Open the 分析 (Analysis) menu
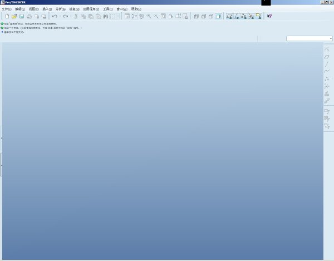 61,9
